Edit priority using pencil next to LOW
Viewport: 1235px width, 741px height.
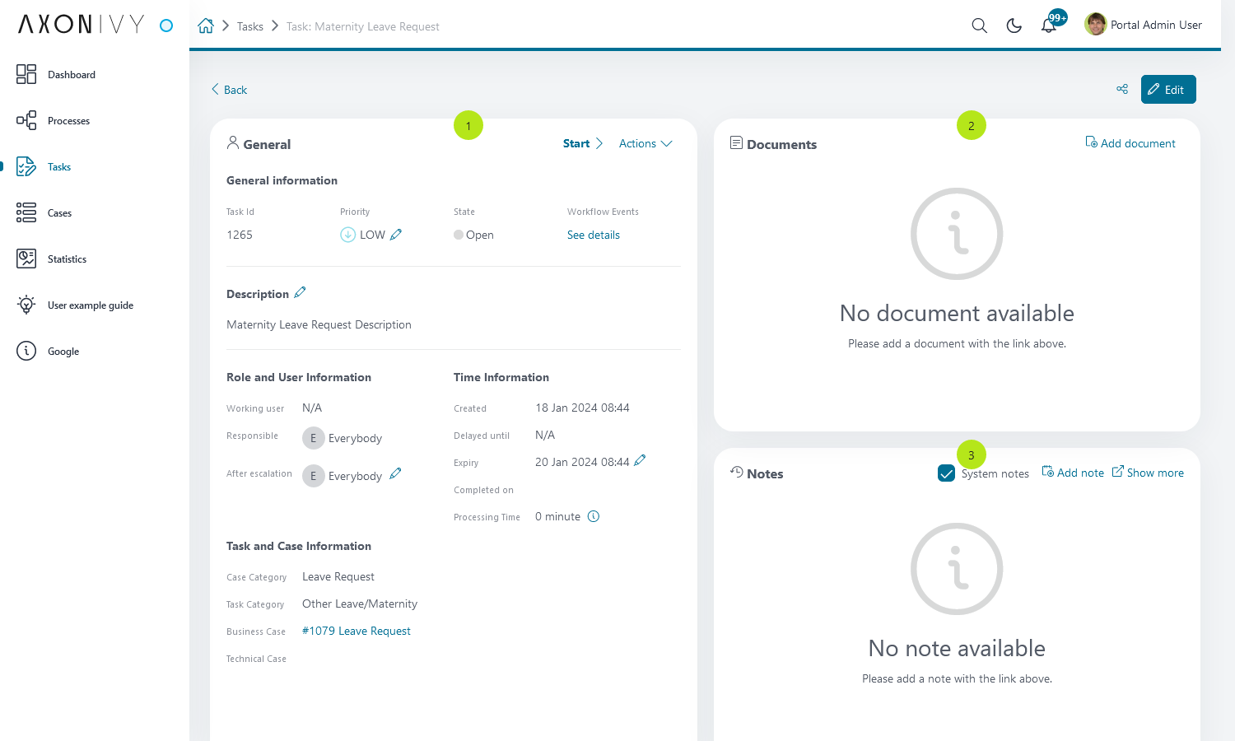click(396, 235)
